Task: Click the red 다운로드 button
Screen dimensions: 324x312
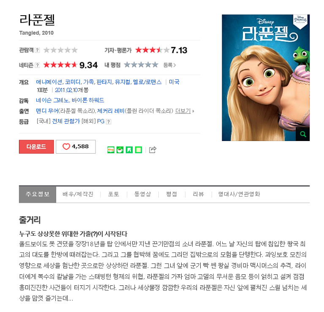Action: tap(36, 147)
